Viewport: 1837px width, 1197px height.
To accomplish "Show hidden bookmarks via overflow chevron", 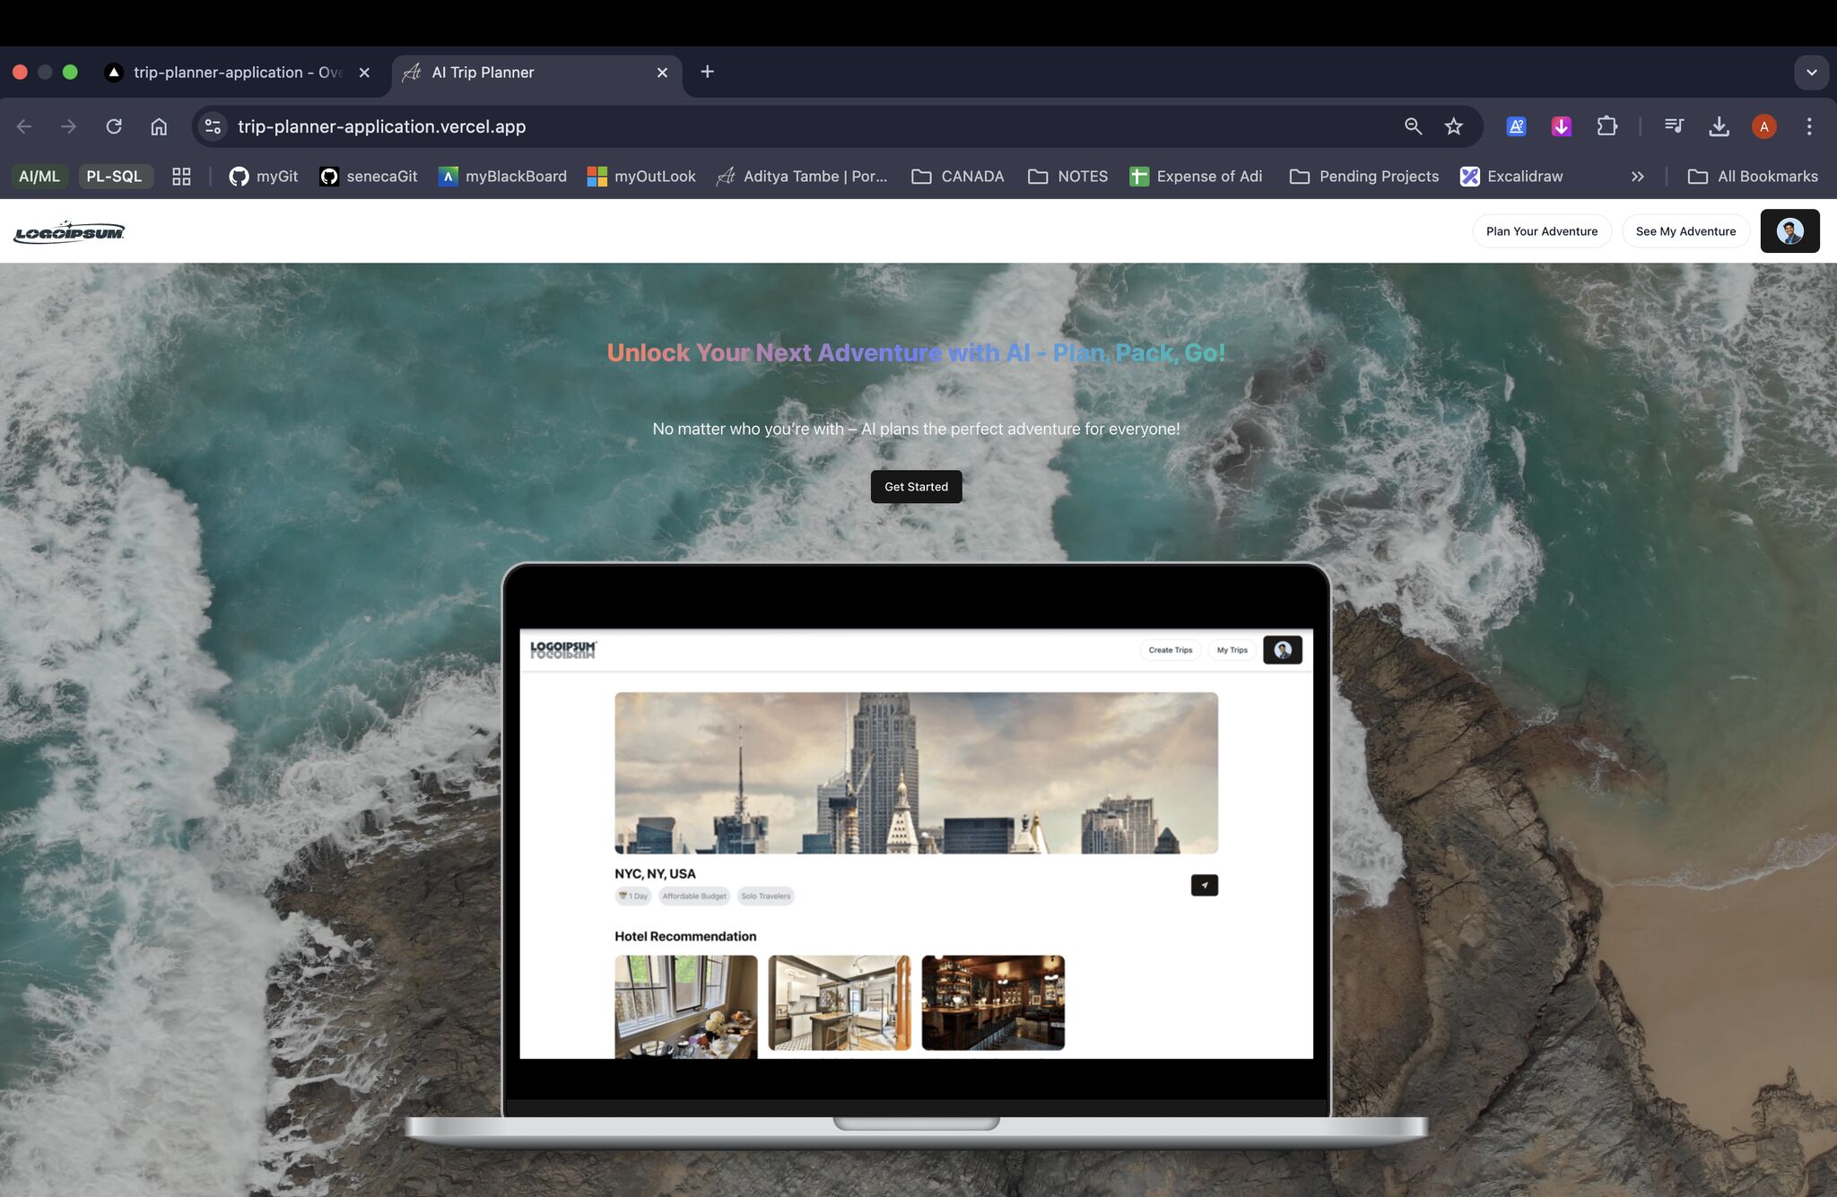I will point(1638,176).
